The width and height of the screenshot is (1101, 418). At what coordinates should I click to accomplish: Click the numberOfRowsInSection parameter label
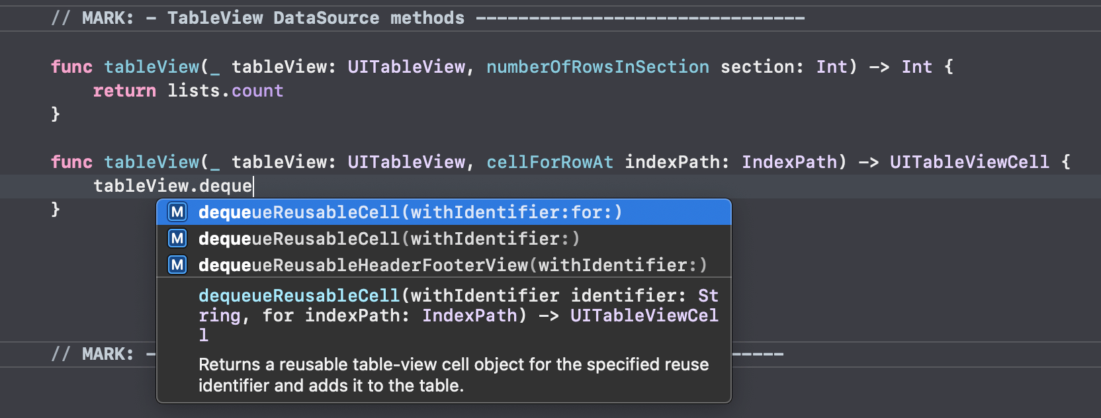pos(597,67)
